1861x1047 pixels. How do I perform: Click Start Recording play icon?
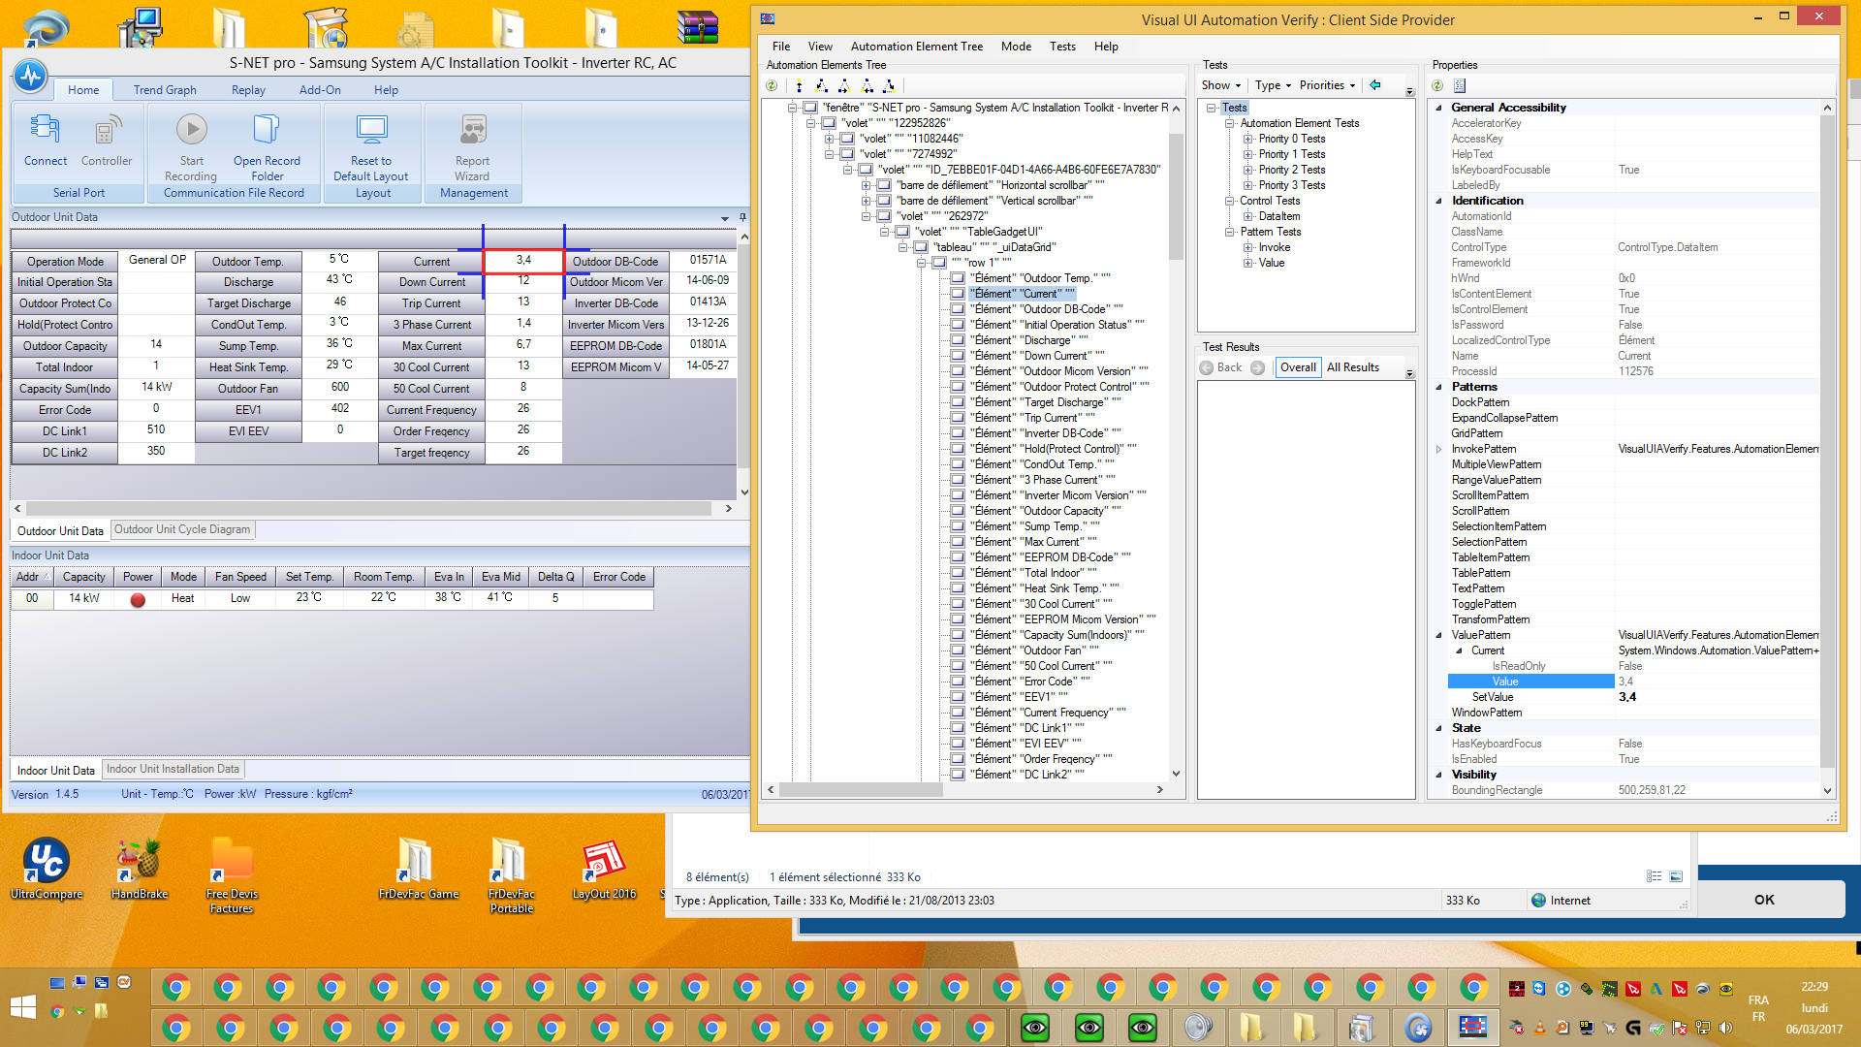click(191, 129)
